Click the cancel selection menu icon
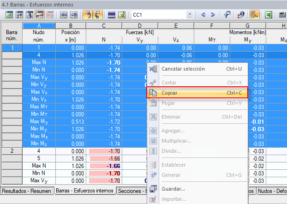The image size is (287, 204). coord(153,69)
